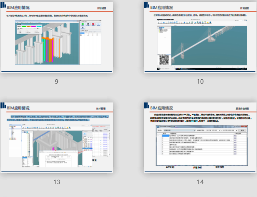The image size is (257, 197).
Task: Click the slide number label 9
Action: pyautogui.click(x=56, y=81)
